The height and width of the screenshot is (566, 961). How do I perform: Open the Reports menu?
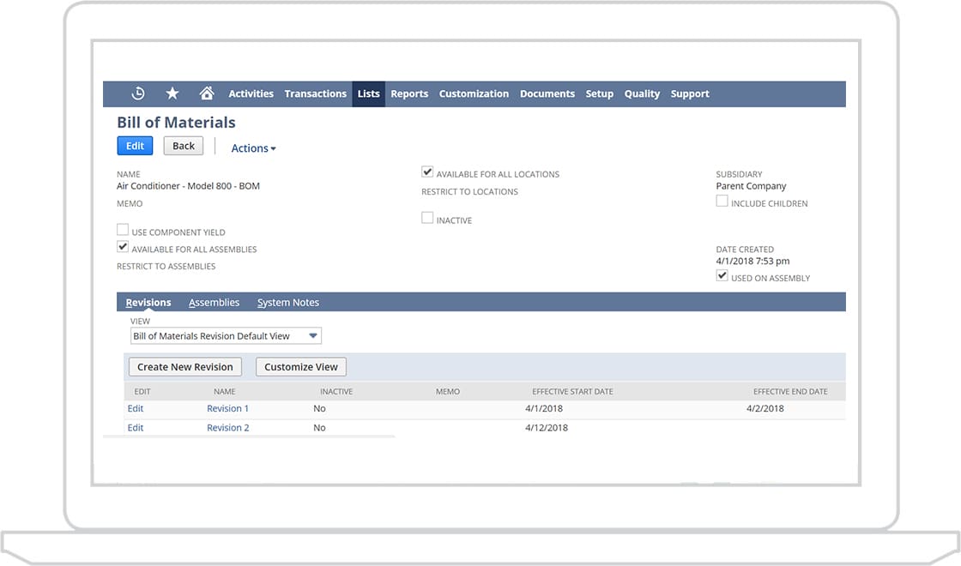[409, 93]
